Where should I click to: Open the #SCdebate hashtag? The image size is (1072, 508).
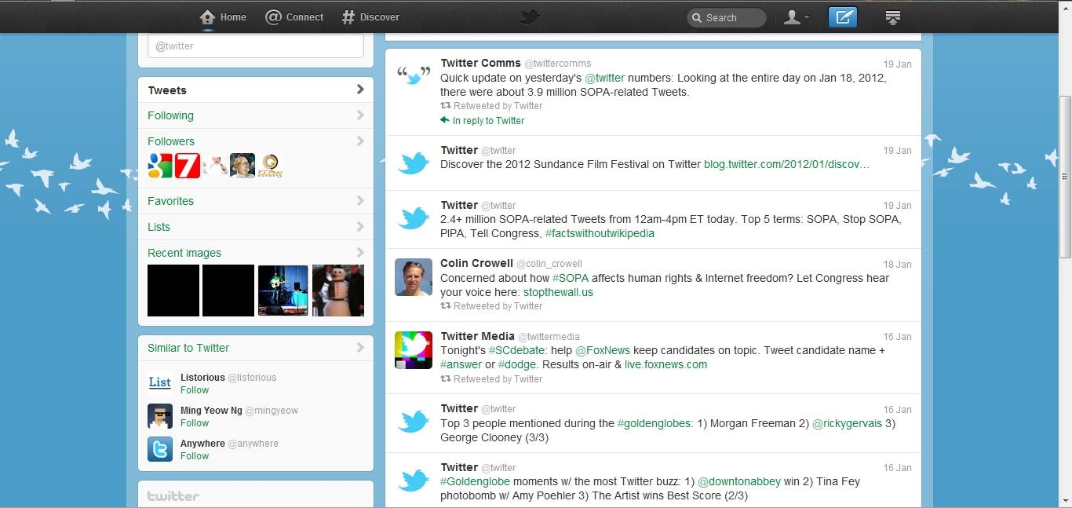tap(518, 350)
